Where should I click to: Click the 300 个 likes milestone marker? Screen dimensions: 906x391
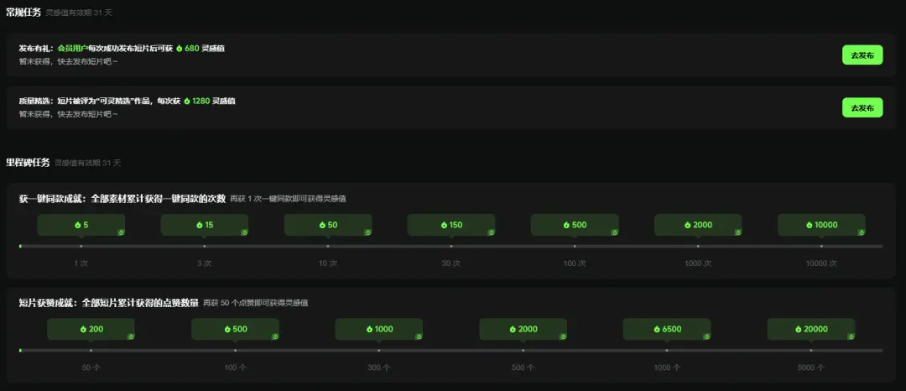point(379,350)
